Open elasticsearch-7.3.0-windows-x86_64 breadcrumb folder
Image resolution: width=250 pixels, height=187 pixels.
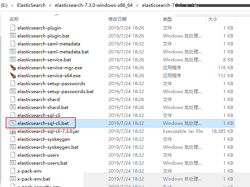94,5
